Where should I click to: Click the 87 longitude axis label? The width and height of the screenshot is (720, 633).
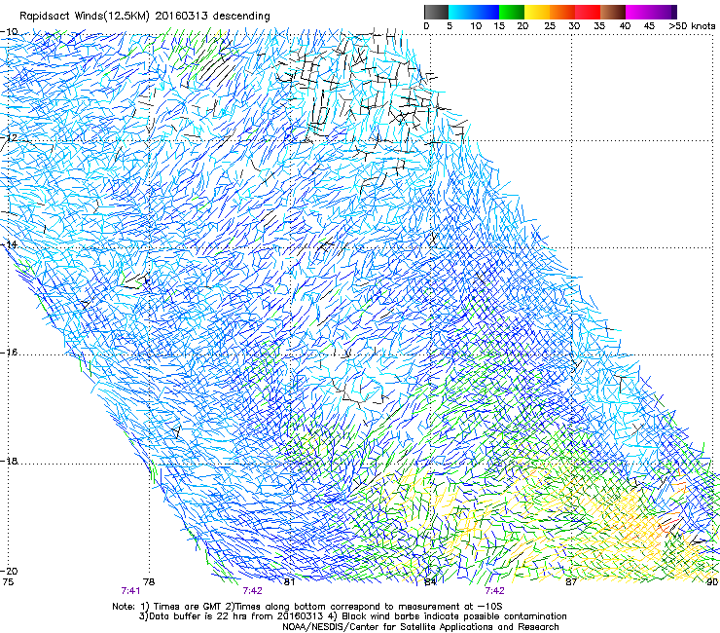coord(571,582)
